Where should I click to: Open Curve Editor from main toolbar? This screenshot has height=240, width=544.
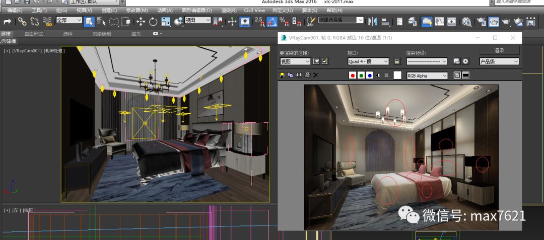(x=439, y=21)
